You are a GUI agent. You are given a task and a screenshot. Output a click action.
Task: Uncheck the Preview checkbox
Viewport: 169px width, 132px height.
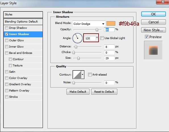[x=147, y=37]
